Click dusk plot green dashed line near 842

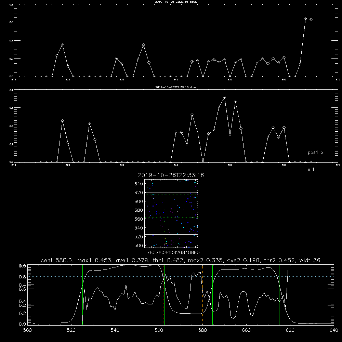[189, 126]
